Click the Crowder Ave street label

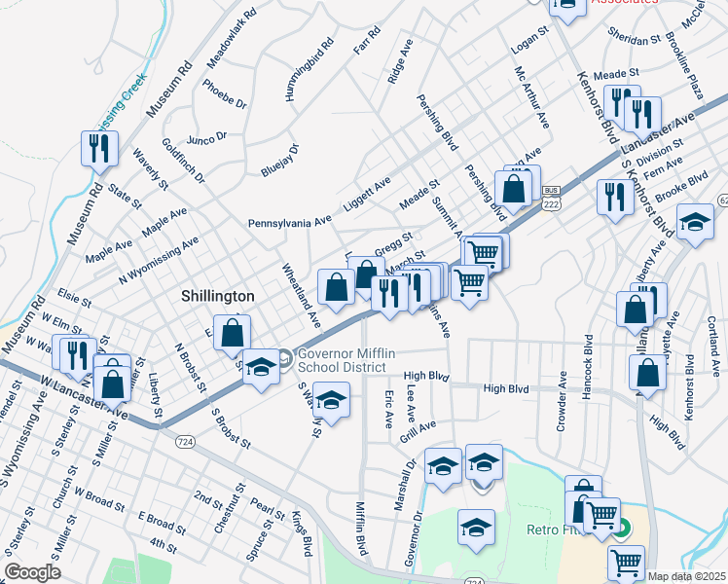pos(562,402)
